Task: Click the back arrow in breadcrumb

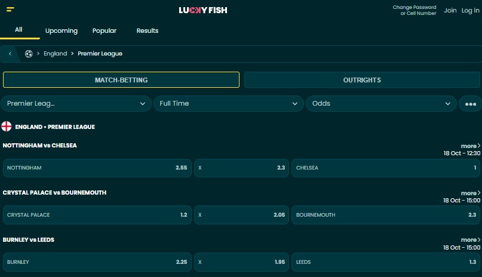Action: (10, 54)
